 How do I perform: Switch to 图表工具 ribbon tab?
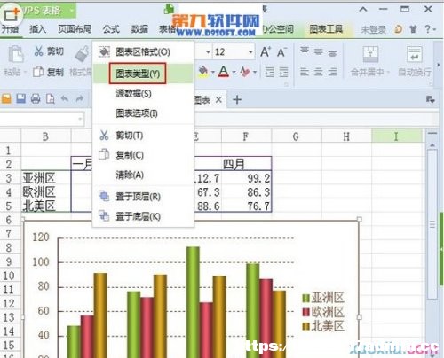pos(326,29)
